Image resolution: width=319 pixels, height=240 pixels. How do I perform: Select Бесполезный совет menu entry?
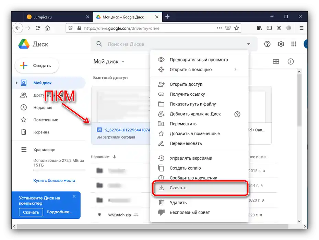199,212
